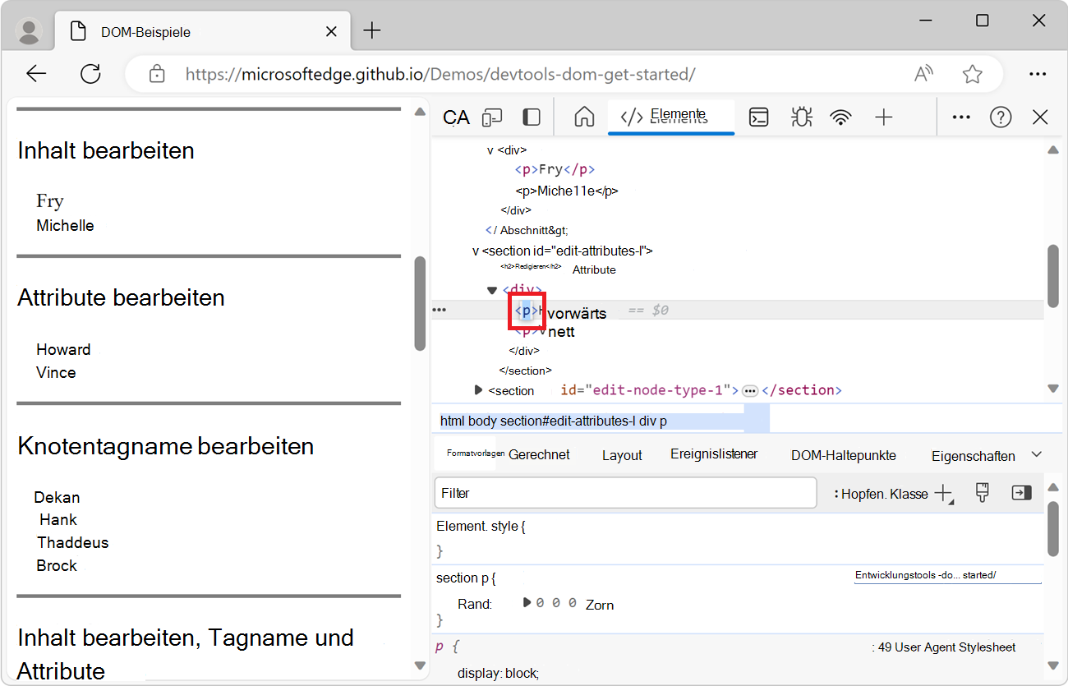The height and width of the screenshot is (686, 1068).
Task: Toggle the .Klasse element classes panel
Action: click(x=909, y=494)
